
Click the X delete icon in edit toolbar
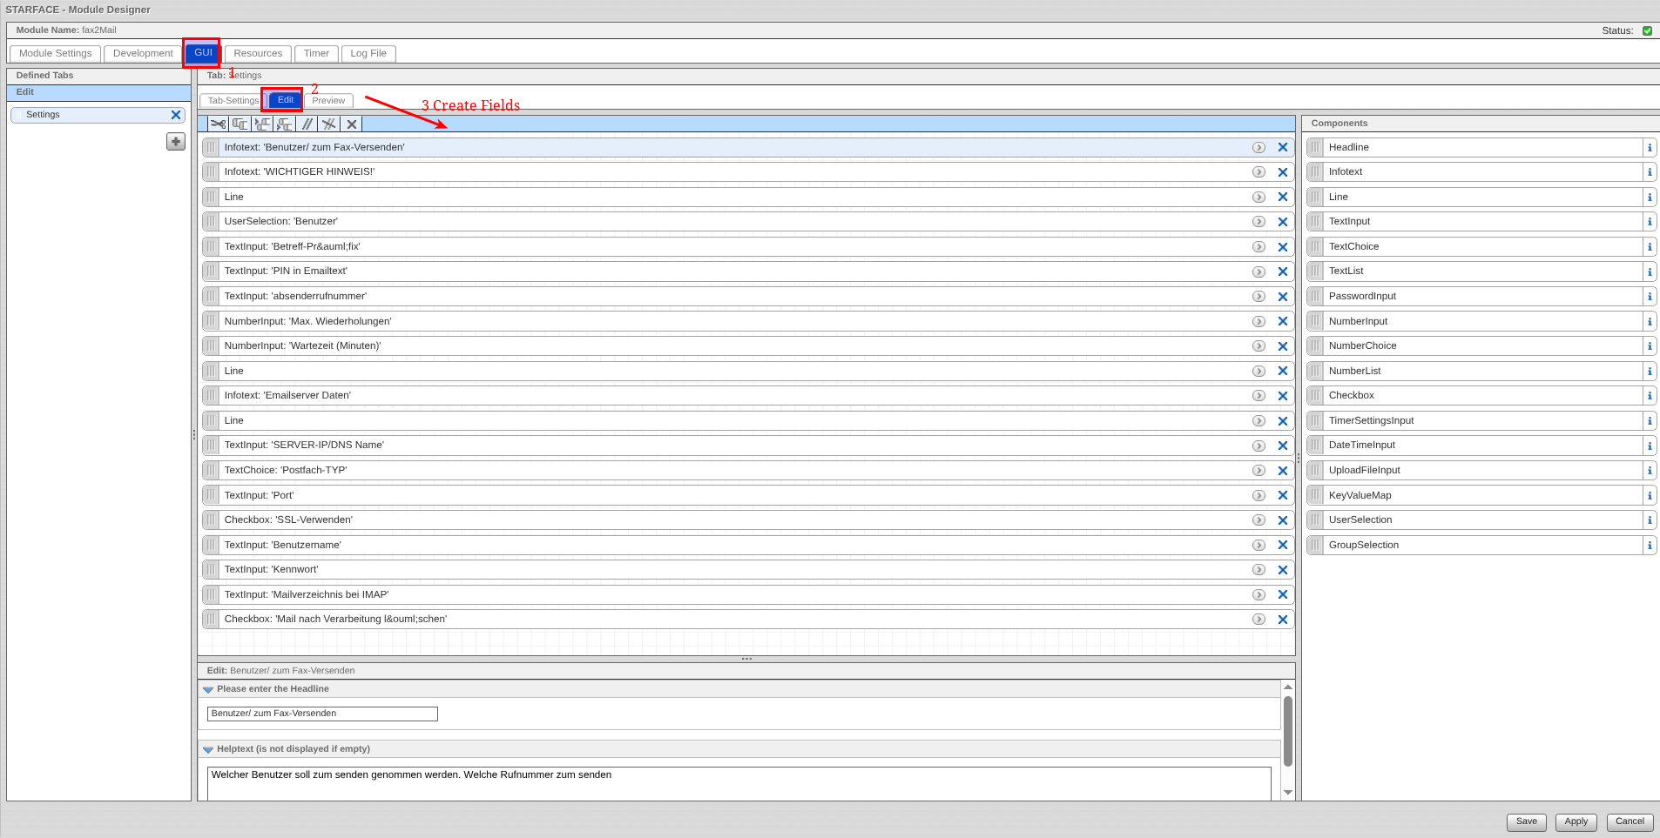point(352,124)
